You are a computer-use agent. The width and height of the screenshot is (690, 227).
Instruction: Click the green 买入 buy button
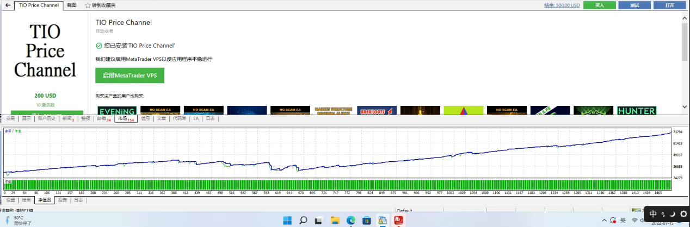coord(600,5)
